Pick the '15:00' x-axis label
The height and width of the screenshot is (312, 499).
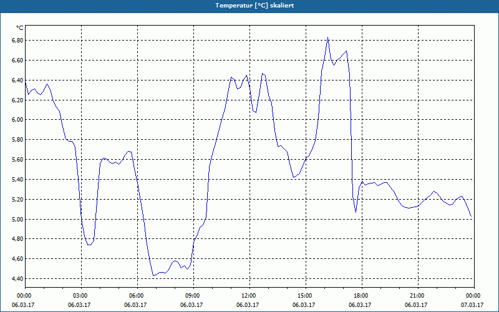point(304,296)
